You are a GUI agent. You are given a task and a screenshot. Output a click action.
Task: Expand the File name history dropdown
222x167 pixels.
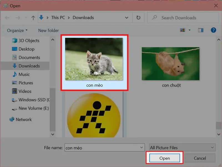pyautogui.click(x=142, y=148)
